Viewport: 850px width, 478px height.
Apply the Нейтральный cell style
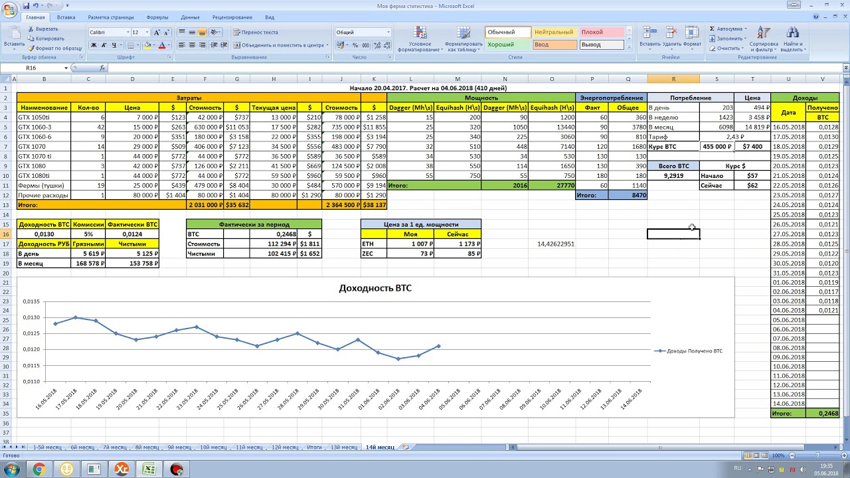[554, 32]
